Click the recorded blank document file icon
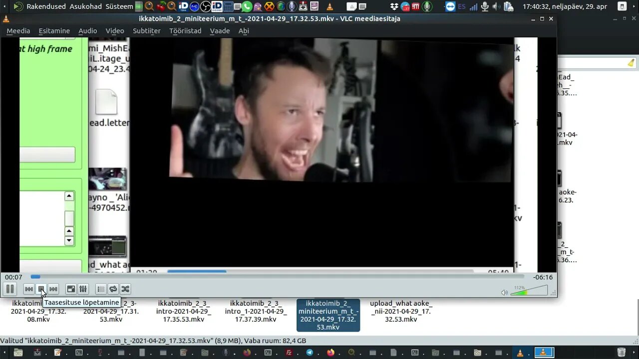This screenshot has width=639, height=359. 106,102
